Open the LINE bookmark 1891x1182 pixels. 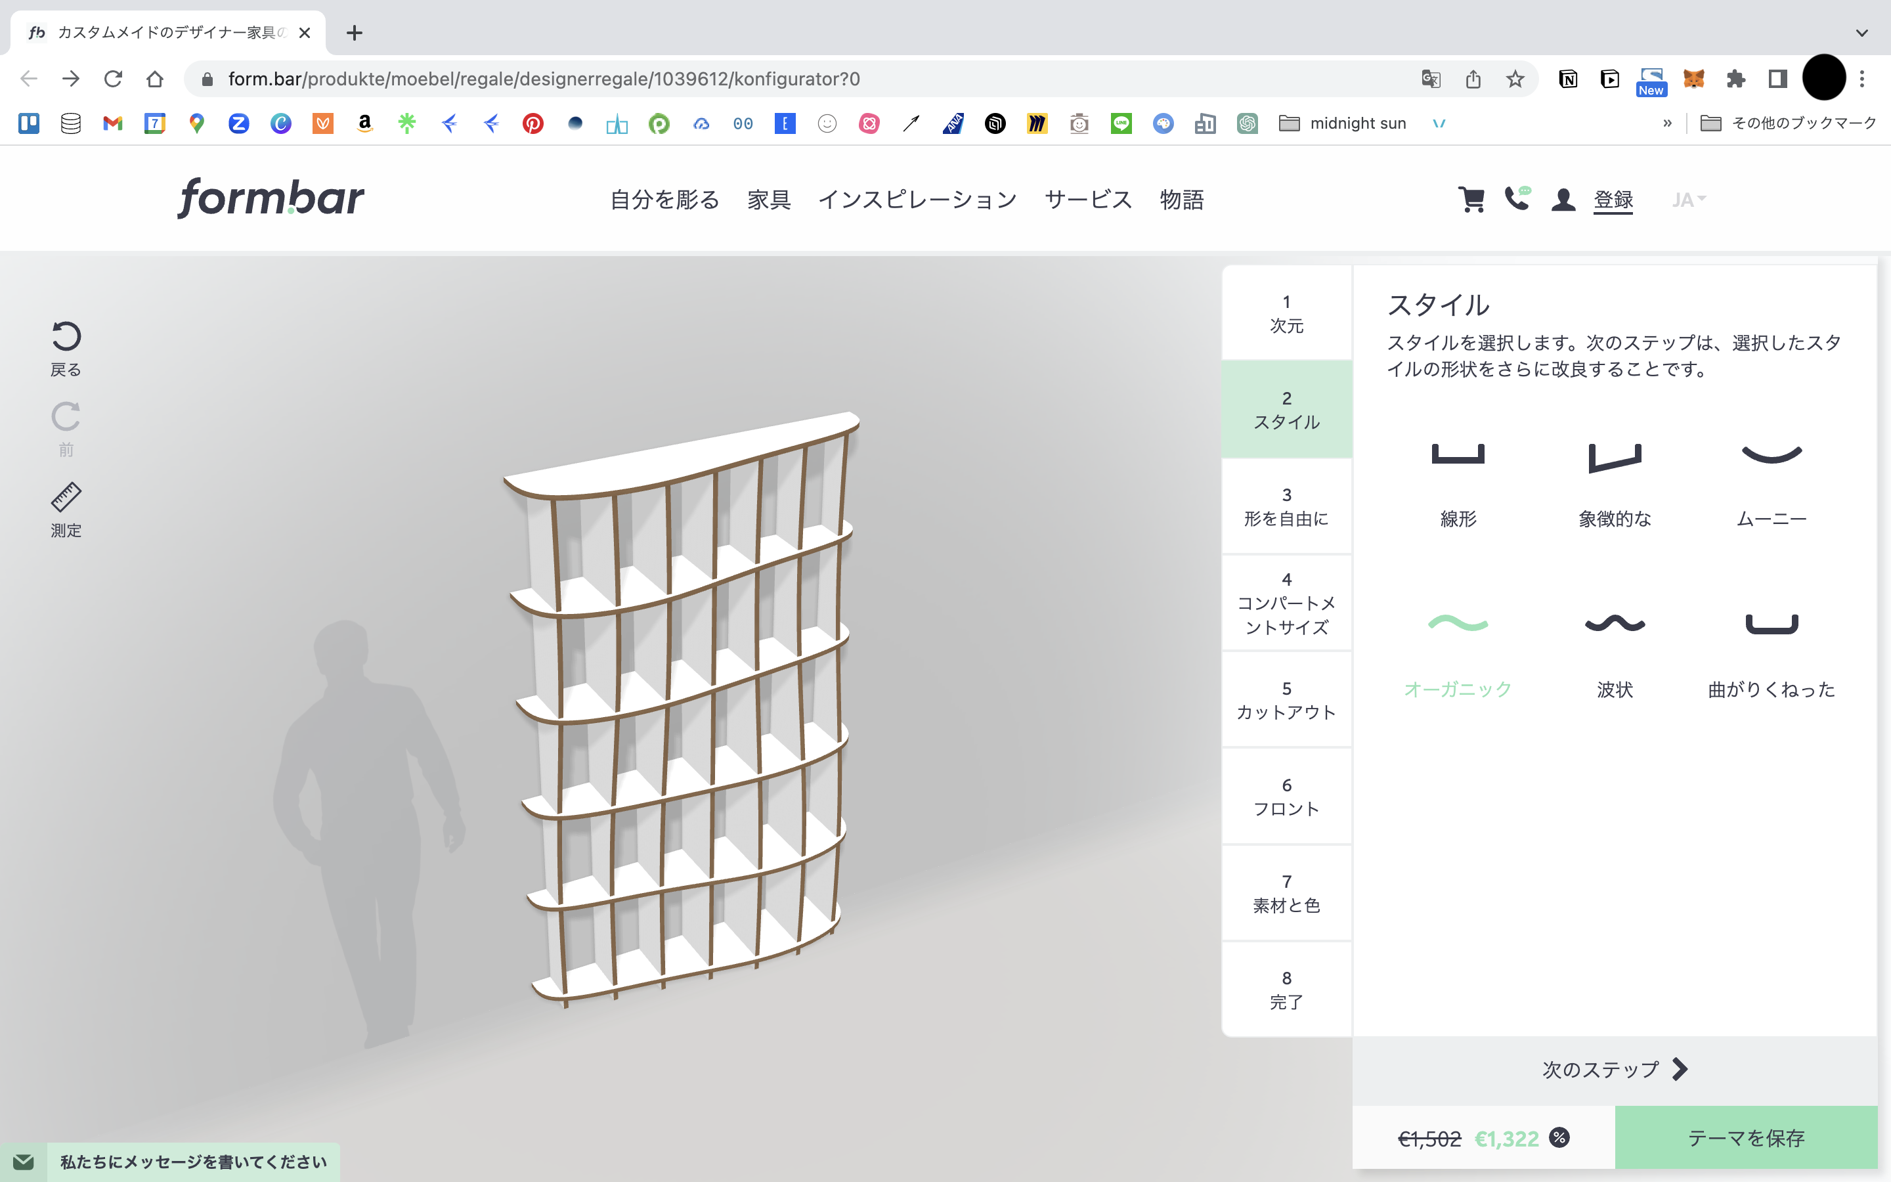pos(1121,123)
